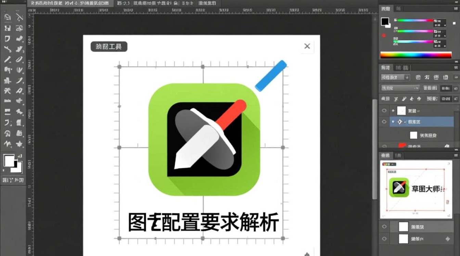Click the rainbow color spectrum bar
This screenshot has width=460, height=256.
416,55
